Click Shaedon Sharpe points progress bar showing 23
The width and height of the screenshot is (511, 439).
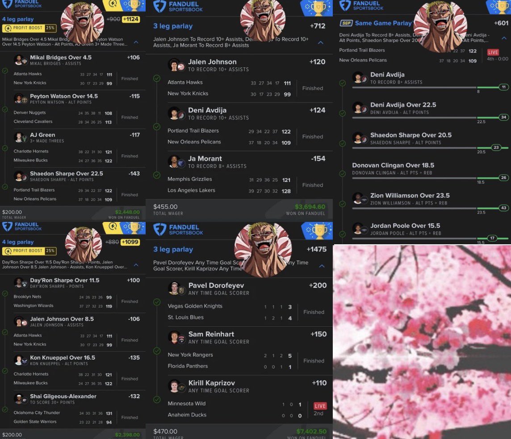pos(430,148)
